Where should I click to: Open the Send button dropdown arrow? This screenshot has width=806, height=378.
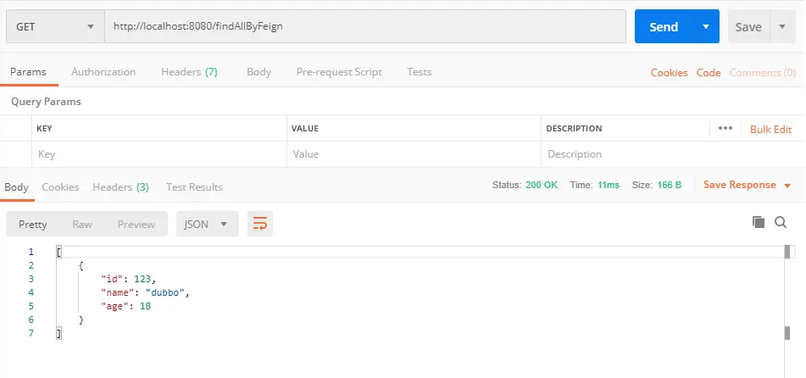click(706, 26)
